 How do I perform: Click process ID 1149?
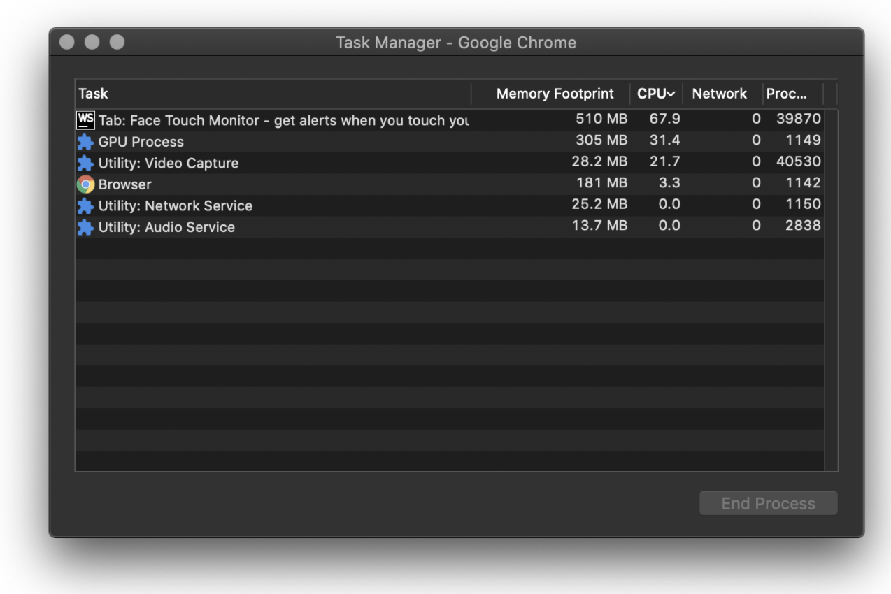click(803, 140)
